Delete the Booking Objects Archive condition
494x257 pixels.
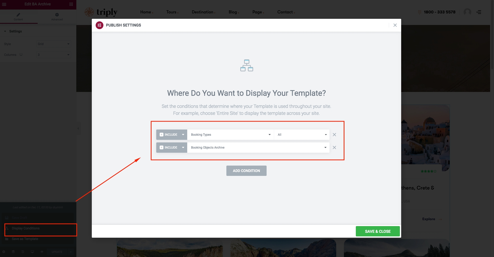click(334, 148)
